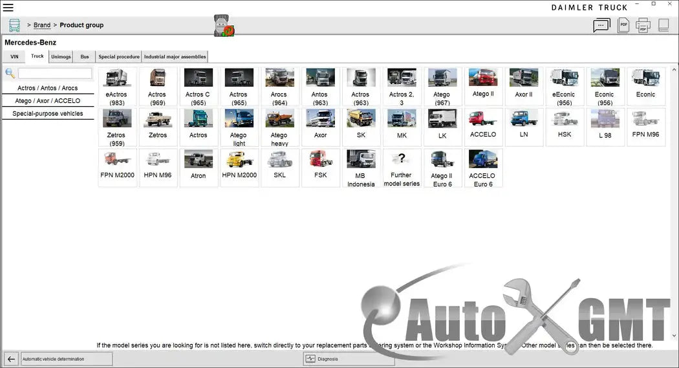This screenshot has height=368, width=679.
Task: Click the model search input field
Action: point(55,74)
